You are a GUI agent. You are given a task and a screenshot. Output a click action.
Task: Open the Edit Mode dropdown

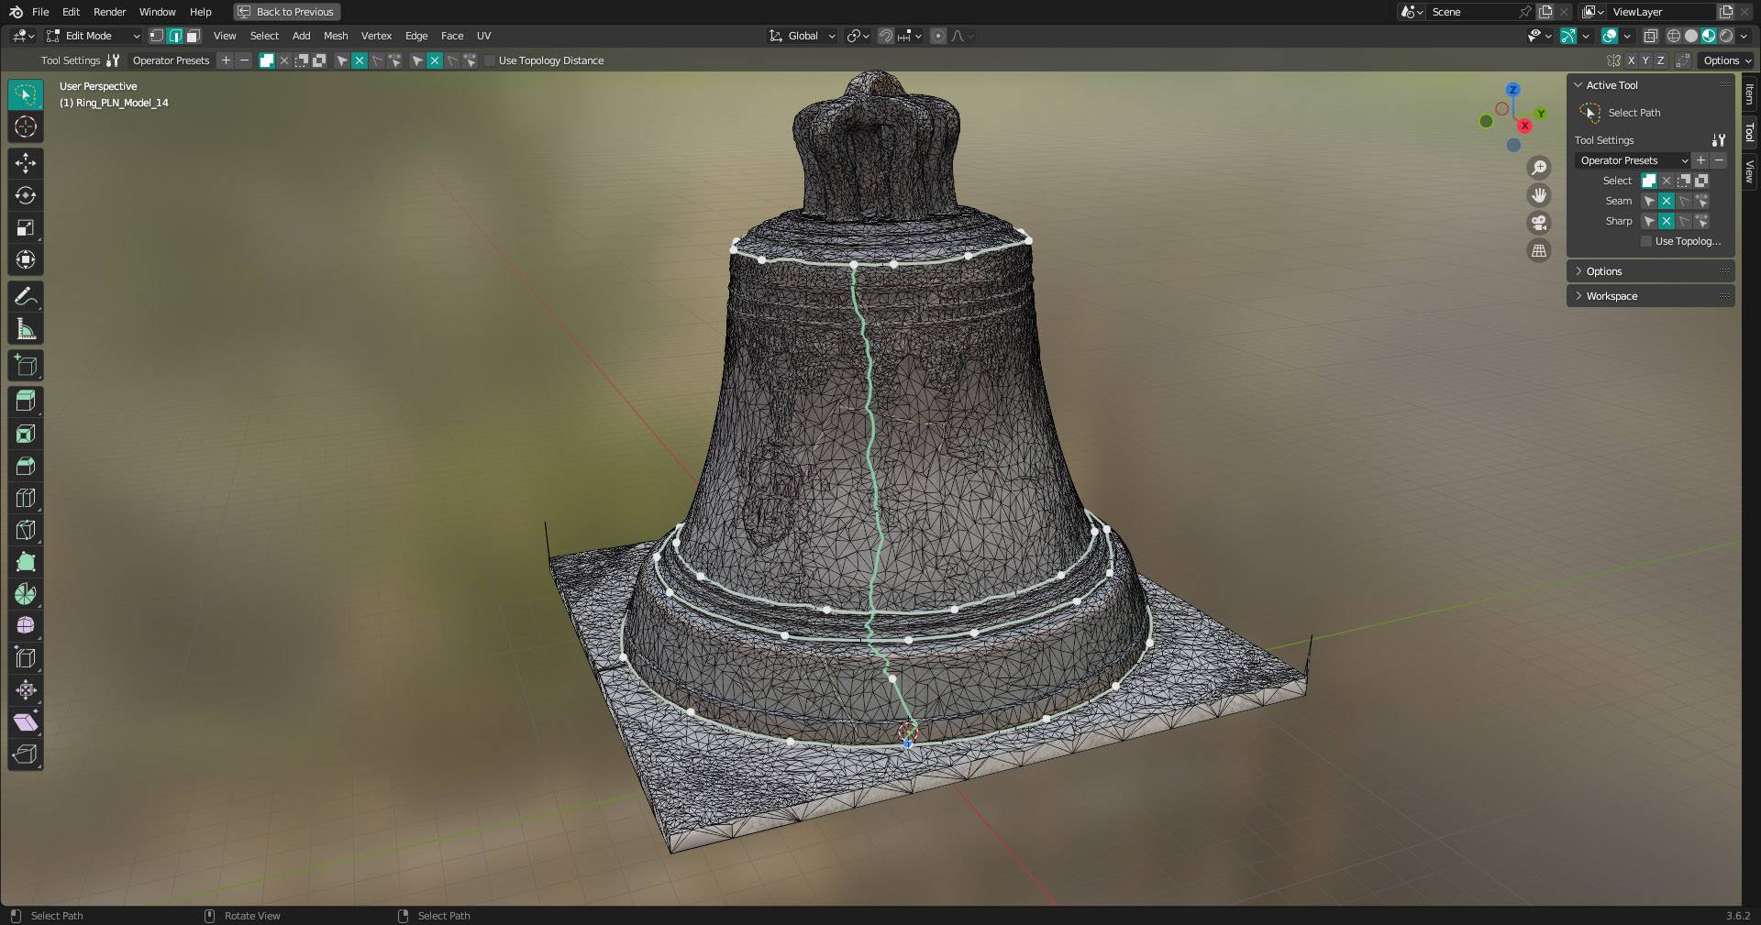93,36
